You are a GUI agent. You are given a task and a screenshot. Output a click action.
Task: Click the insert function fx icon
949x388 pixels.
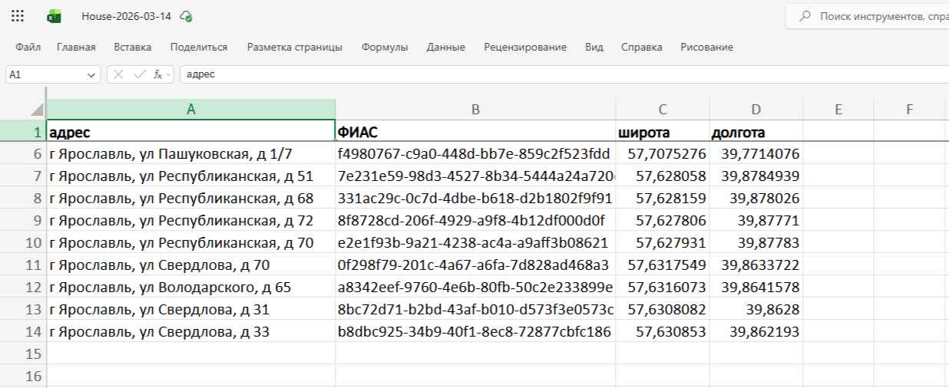click(158, 74)
